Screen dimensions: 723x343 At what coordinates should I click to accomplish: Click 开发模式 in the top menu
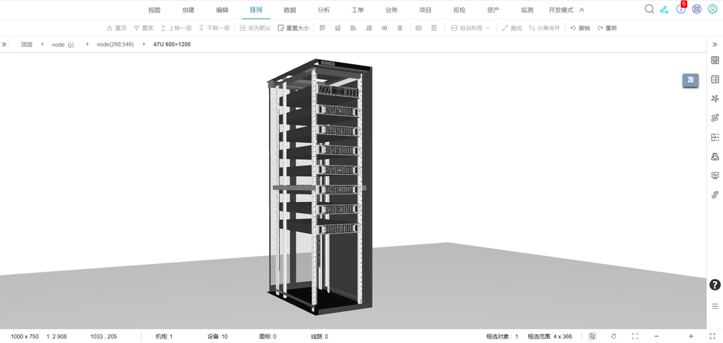560,10
